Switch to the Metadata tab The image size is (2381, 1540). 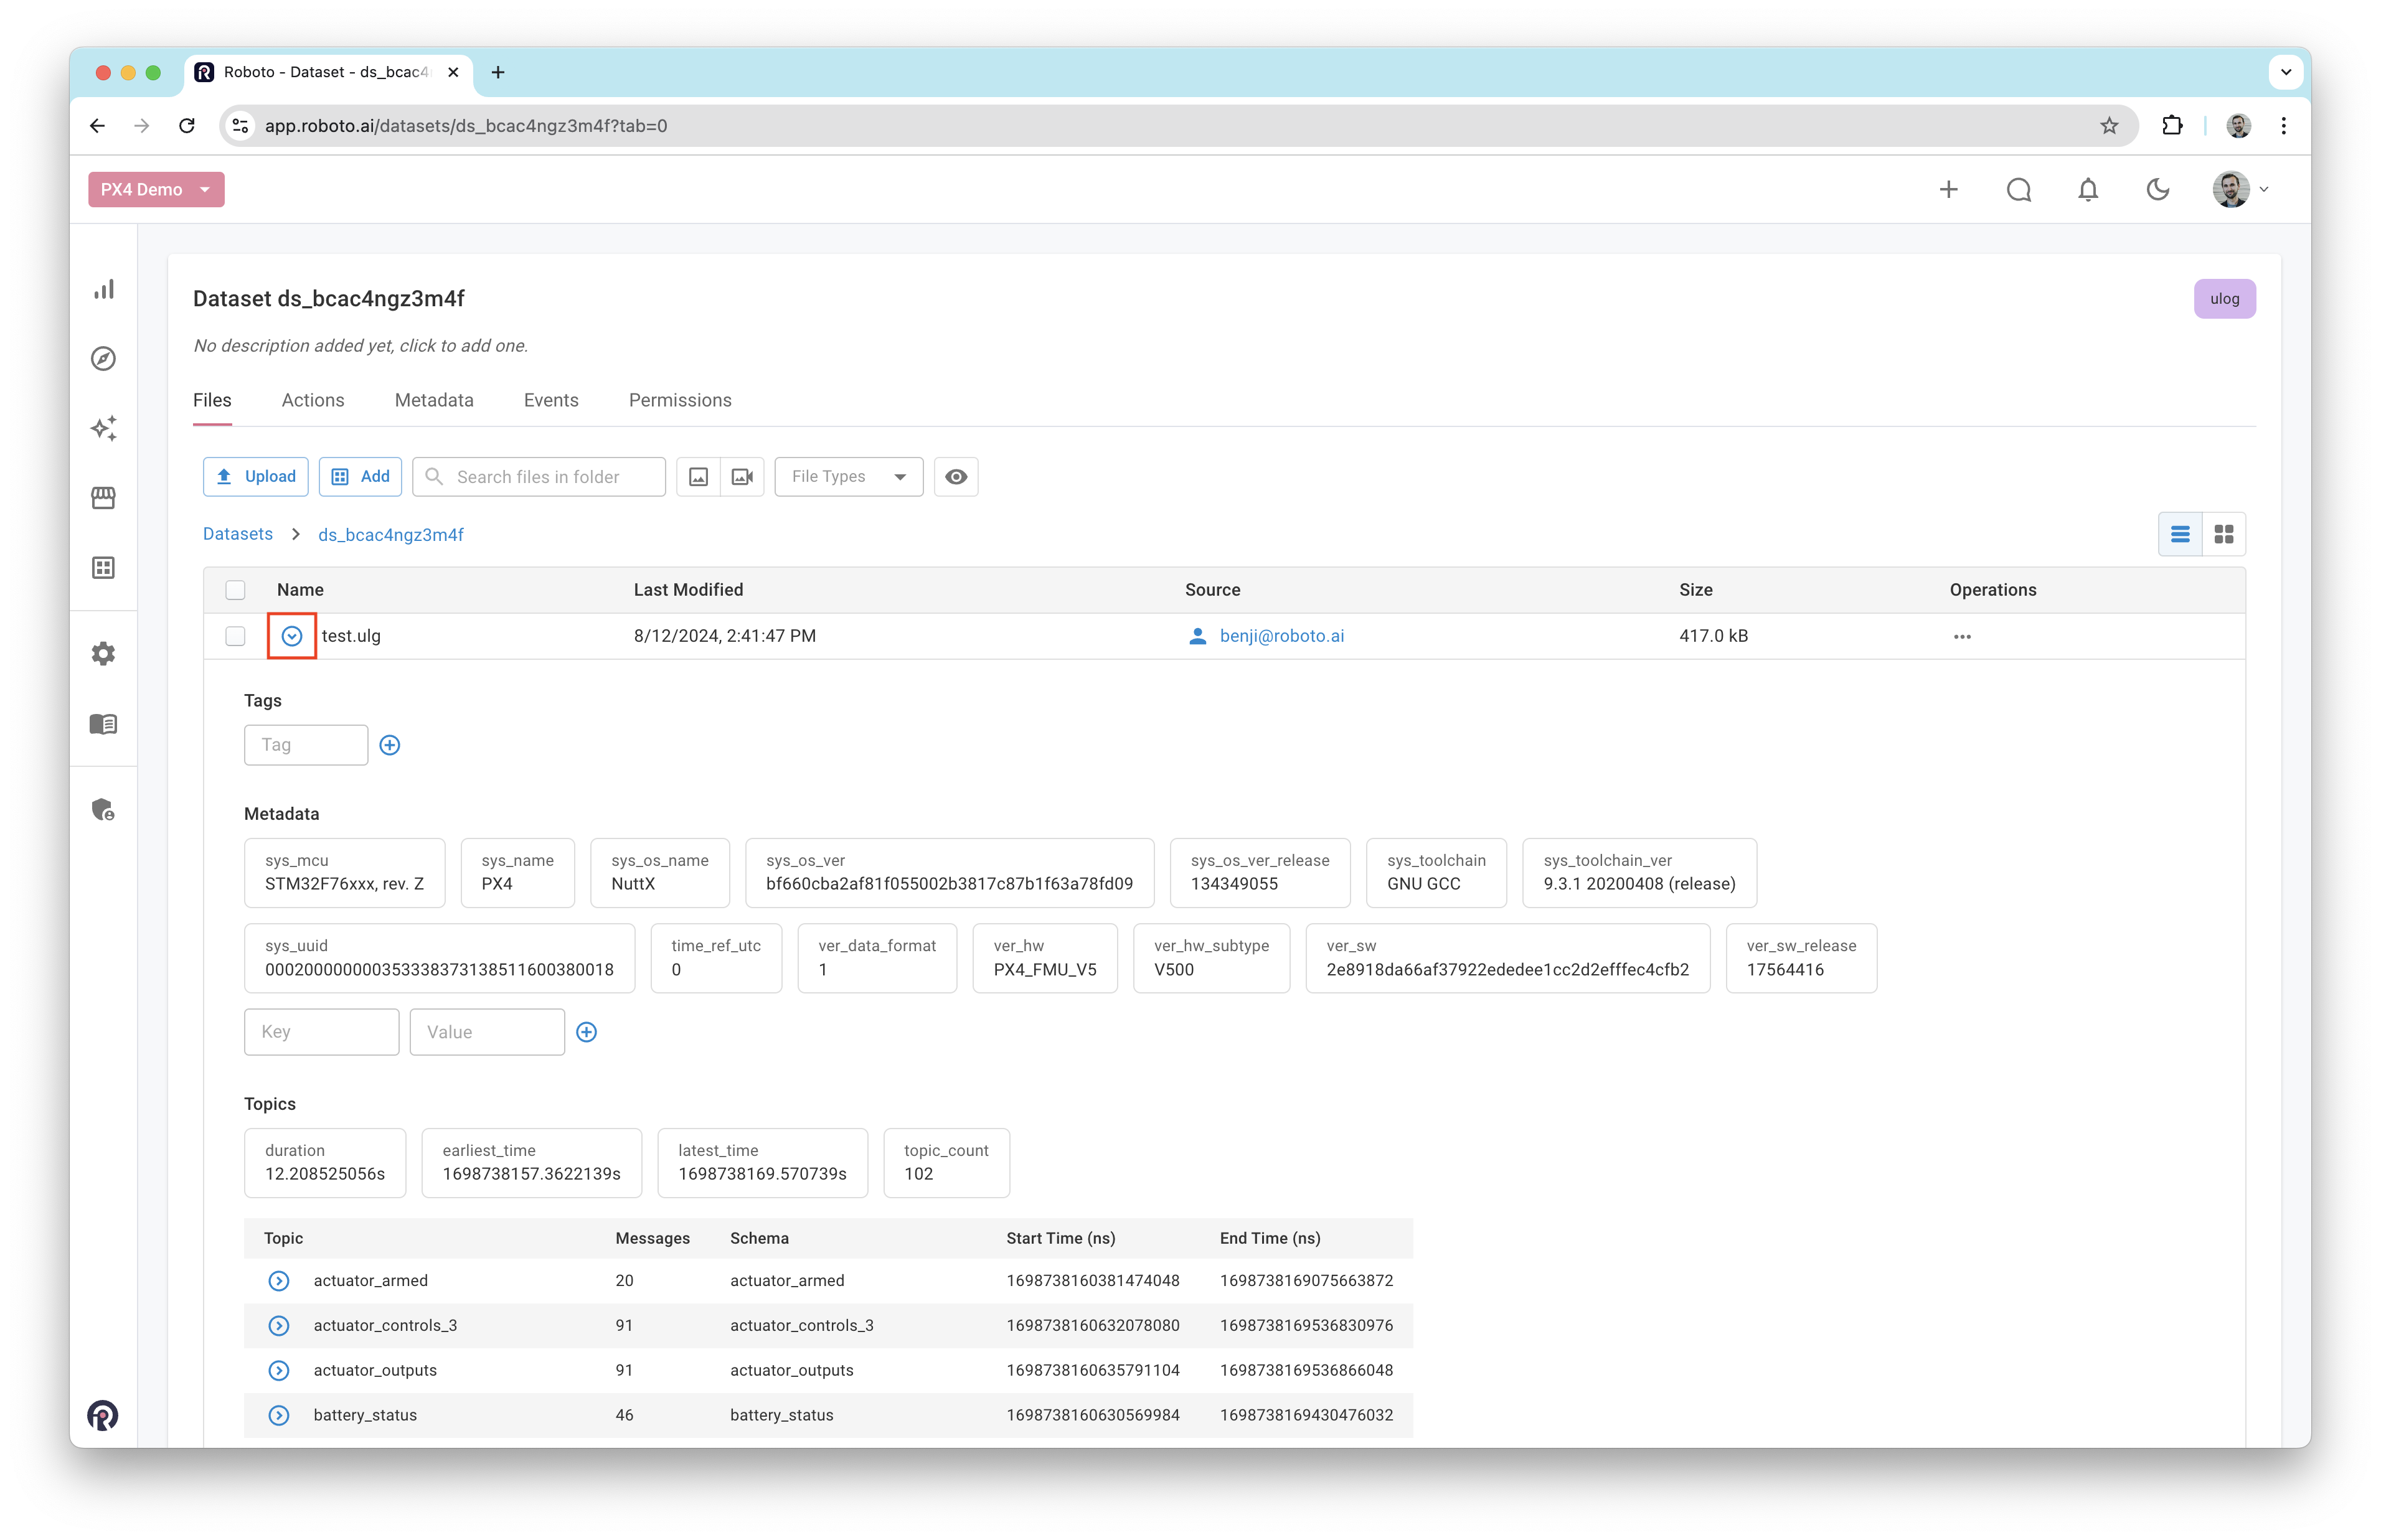pos(434,400)
